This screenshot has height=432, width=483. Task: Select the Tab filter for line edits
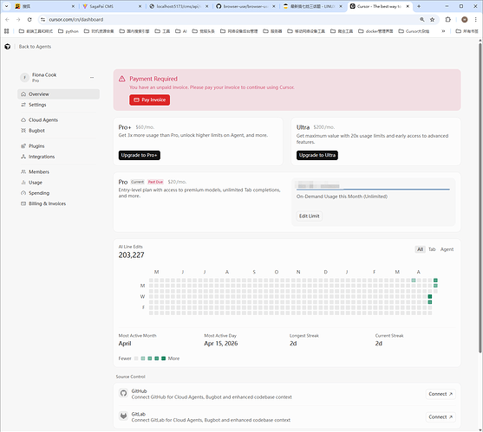432,249
